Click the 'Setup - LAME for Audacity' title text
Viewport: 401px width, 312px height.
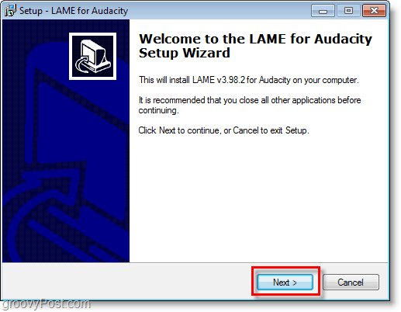click(74, 11)
